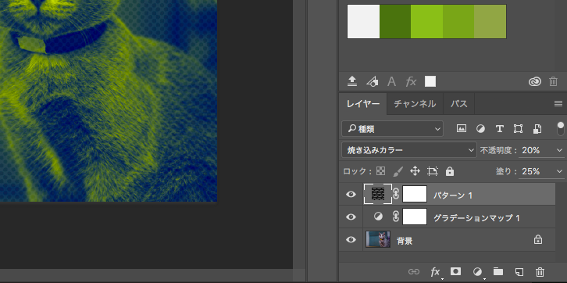567x283 pixels.
Task: Pick the olive green library swatch
Action: [x=490, y=22]
